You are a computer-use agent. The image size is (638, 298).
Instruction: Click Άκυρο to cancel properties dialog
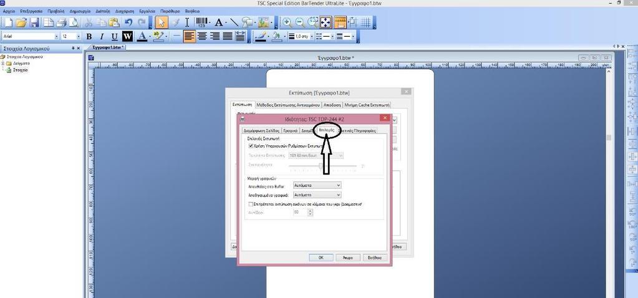click(348, 257)
